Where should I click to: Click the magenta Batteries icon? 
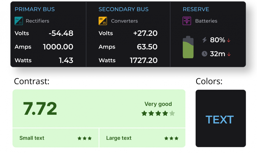click(187, 21)
